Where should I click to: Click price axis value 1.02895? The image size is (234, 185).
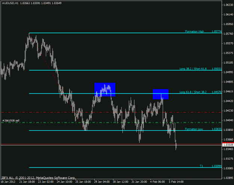tap(228, 178)
